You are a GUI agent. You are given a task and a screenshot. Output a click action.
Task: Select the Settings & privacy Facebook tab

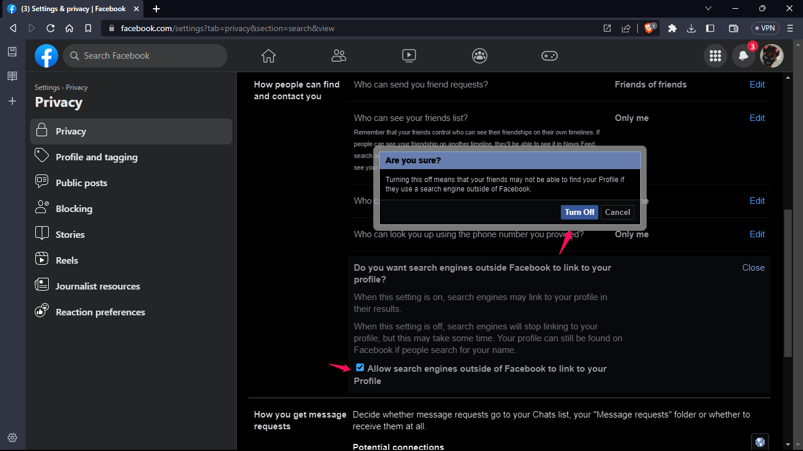pyautogui.click(x=72, y=9)
